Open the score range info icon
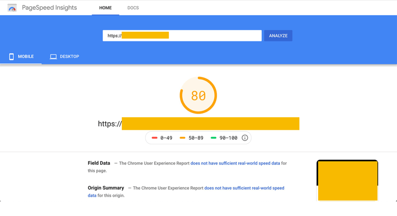The image size is (397, 216). point(245,138)
